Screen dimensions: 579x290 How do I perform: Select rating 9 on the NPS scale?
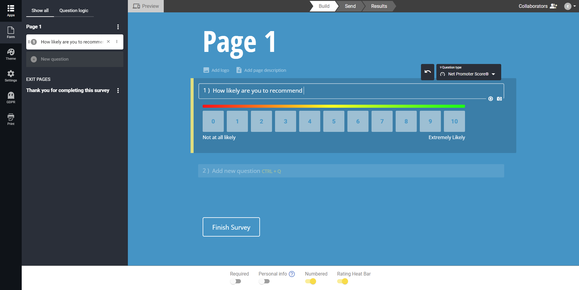[x=430, y=121]
